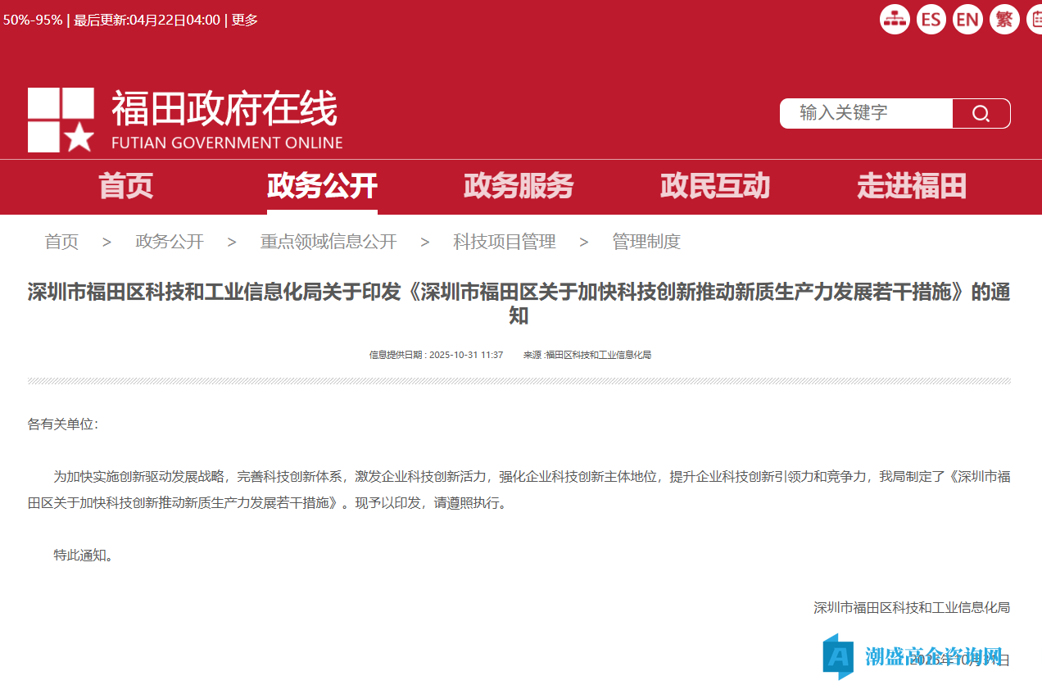Switch site to Spanish via ES icon

click(931, 19)
